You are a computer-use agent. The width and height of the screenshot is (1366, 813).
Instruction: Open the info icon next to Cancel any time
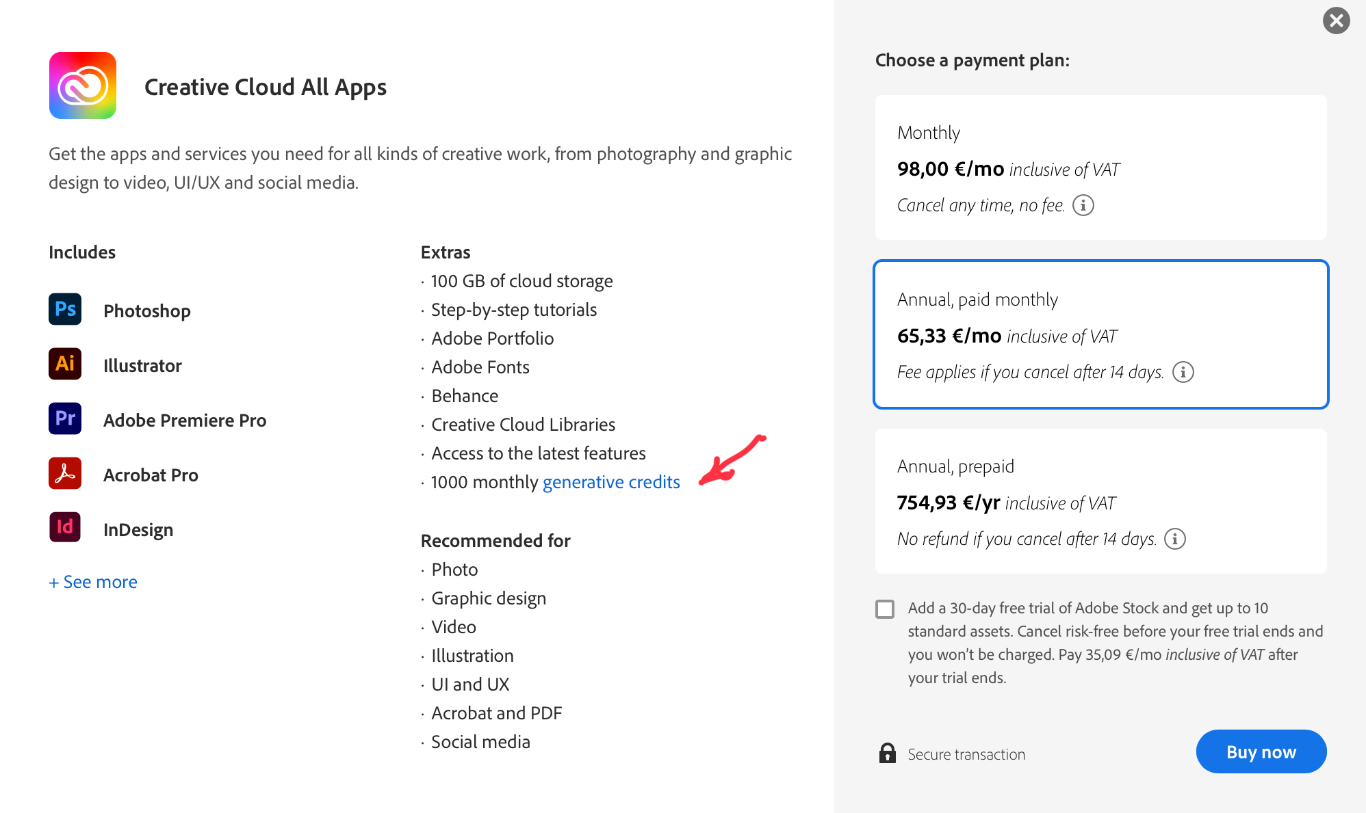(x=1084, y=205)
